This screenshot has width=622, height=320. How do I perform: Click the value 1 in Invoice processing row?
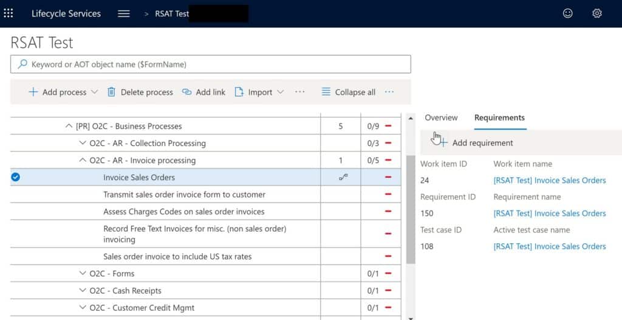(x=340, y=161)
